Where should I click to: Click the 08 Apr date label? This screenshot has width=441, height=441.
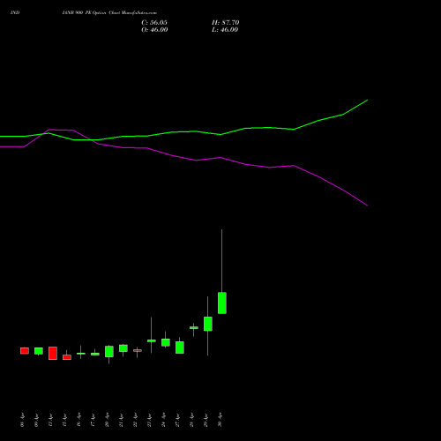pyautogui.click(x=23, y=420)
